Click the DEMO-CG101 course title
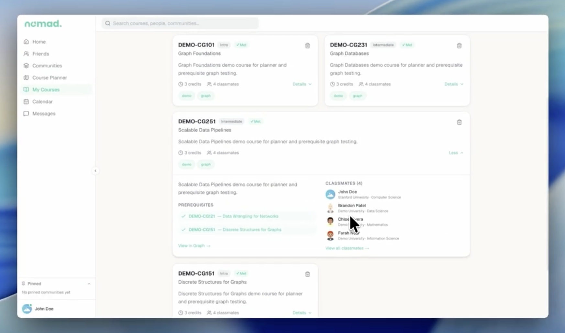The width and height of the screenshot is (565, 333). click(x=196, y=45)
